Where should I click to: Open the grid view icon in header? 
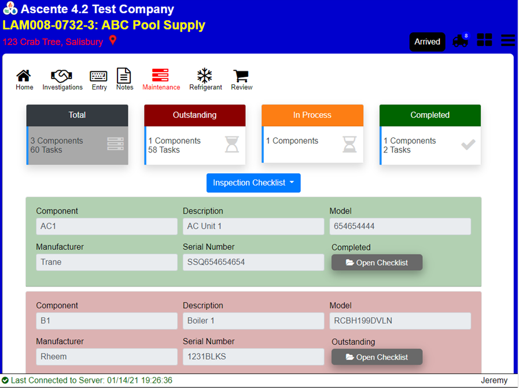484,40
